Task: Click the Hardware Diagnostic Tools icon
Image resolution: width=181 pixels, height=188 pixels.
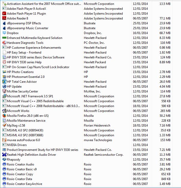Action: click(4, 43)
